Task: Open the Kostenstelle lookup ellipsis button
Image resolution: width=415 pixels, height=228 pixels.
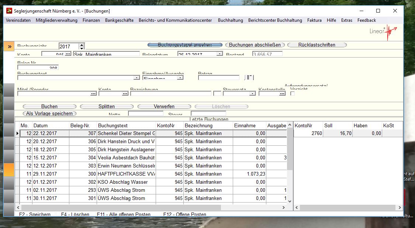Action: (282, 94)
